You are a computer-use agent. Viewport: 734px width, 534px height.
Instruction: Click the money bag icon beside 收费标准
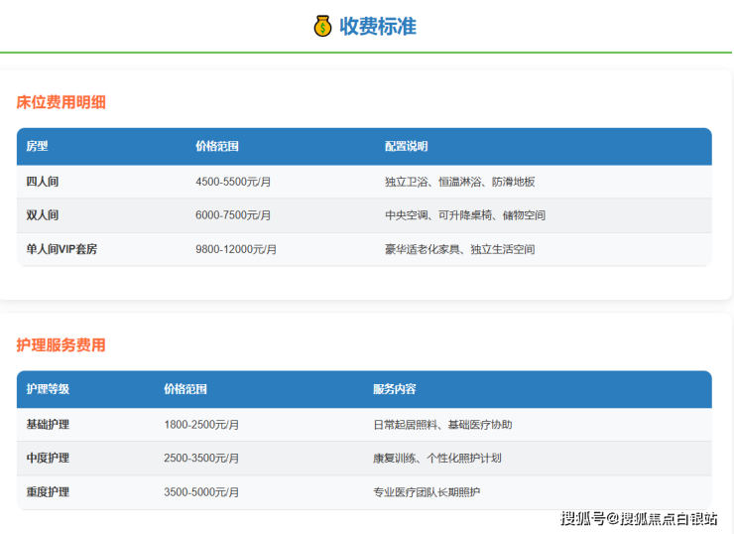tap(322, 27)
